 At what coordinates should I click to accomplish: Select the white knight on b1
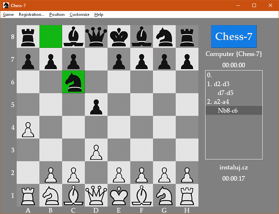[x=51, y=195]
